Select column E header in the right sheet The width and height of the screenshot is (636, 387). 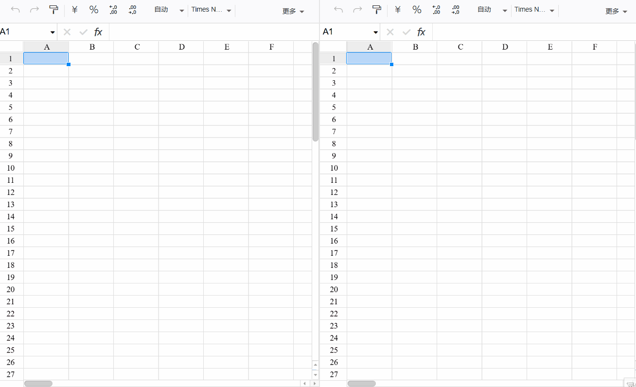[x=550, y=47]
